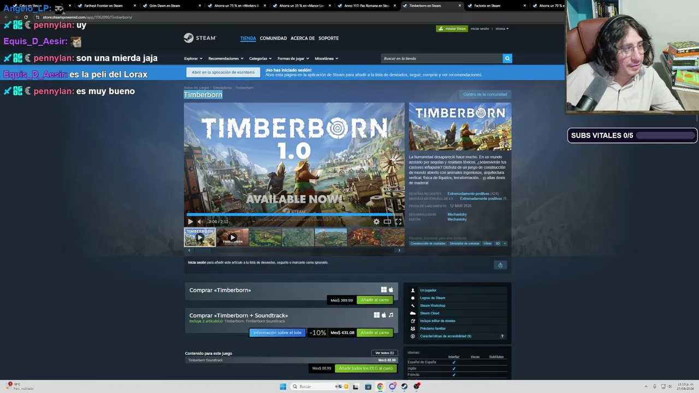Click the Steam logo in the header

pyautogui.click(x=200, y=38)
